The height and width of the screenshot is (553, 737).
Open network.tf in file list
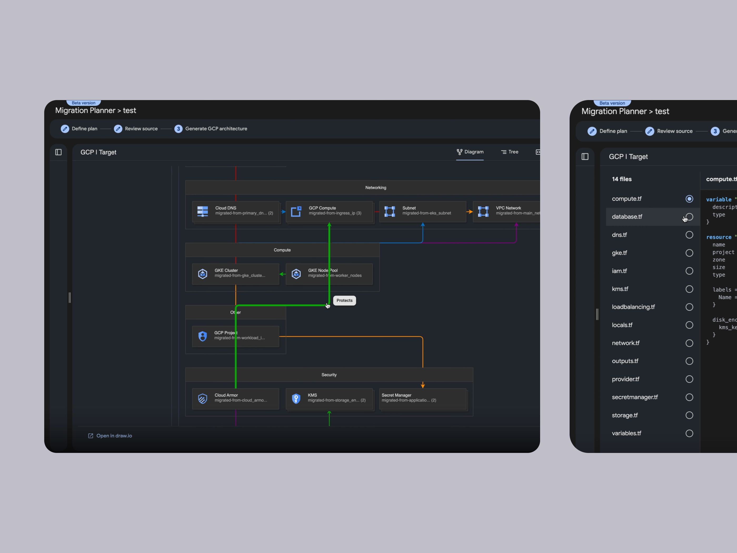625,343
